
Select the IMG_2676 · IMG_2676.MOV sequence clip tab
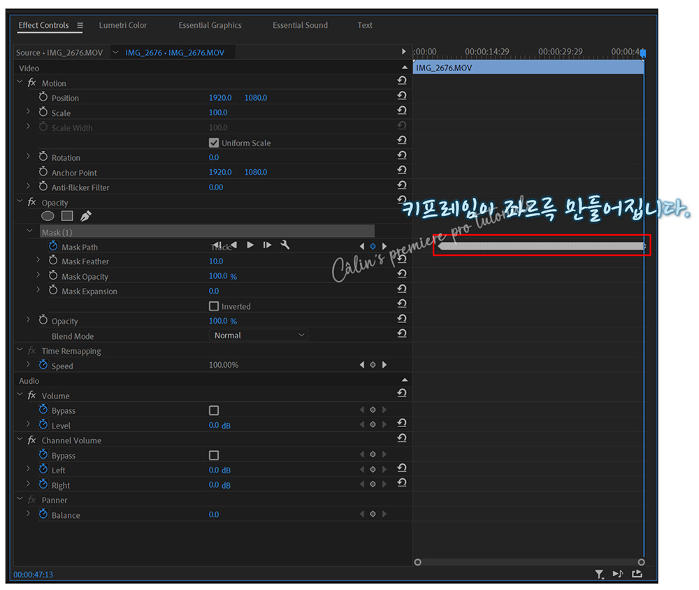pos(175,52)
